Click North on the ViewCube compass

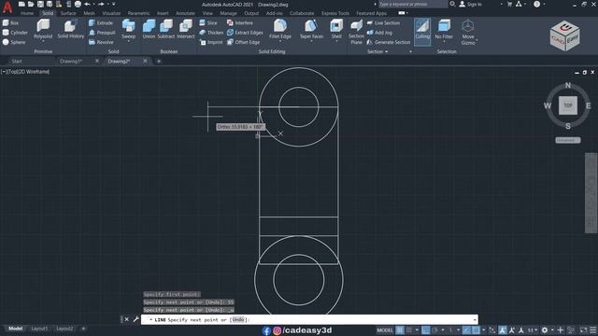(568, 85)
